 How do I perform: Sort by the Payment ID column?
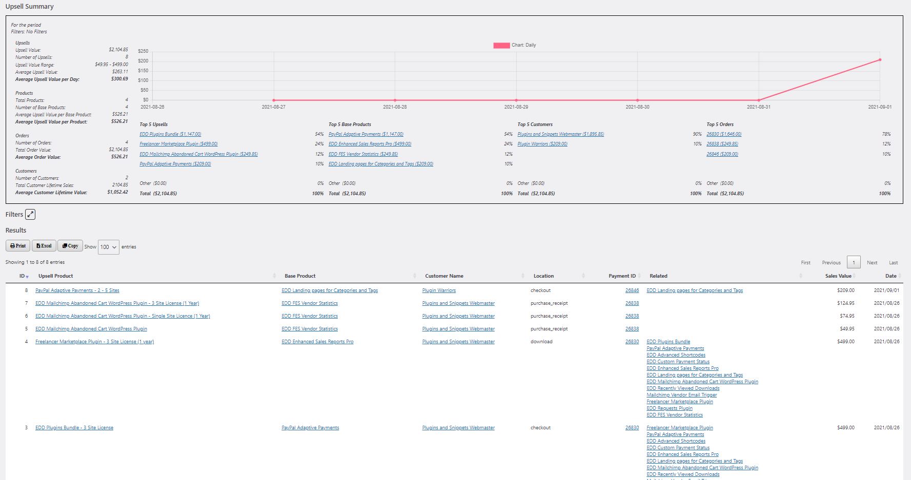pyautogui.click(x=622, y=276)
